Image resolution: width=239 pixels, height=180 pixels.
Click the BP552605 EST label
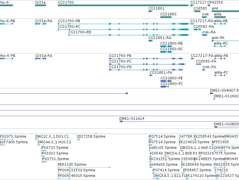(220, 142)
